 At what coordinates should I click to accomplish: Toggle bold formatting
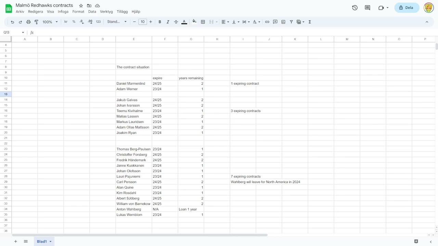(x=160, y=22)
